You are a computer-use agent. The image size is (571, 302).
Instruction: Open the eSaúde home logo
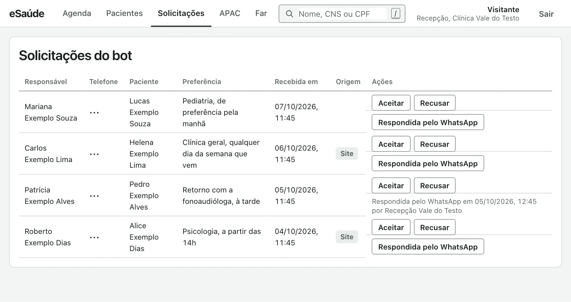click(x=27, y=14)
